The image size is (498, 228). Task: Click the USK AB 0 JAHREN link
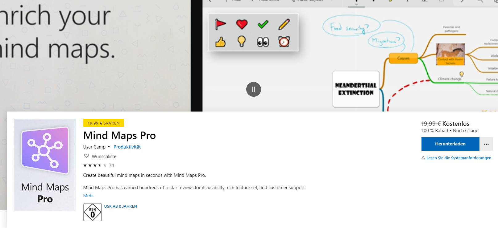121,206
